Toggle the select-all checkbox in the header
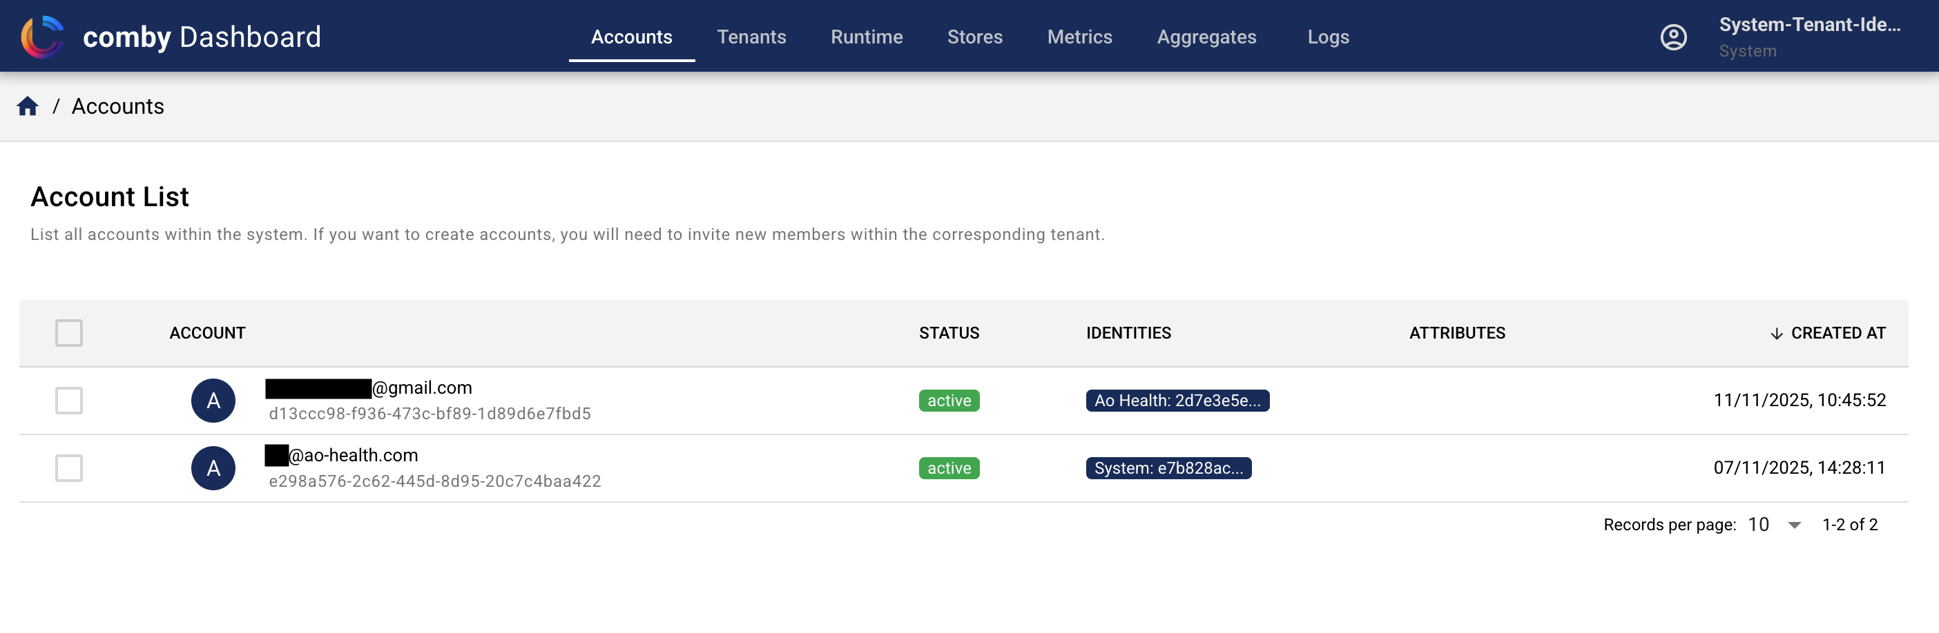The image size is (1939, 633). 68,332
